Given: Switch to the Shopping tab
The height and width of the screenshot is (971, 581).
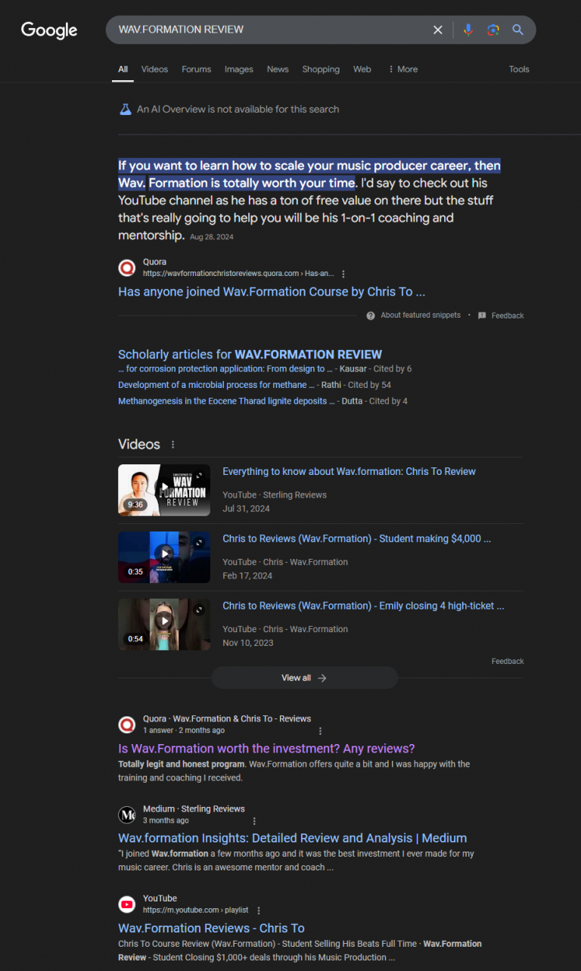Looking at the screenshot, I should 321,69.
